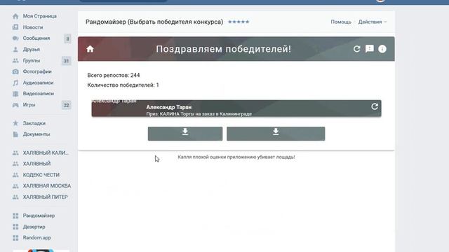Click group icon beside КОДЕКС ЧЕСТИ

pos(15,175)
